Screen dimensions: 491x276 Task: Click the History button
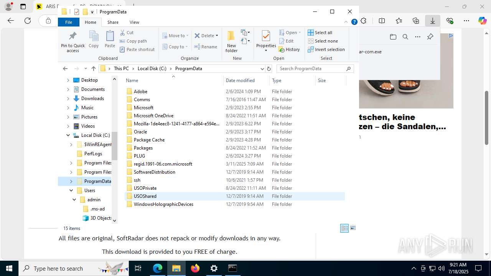point(289,49)
